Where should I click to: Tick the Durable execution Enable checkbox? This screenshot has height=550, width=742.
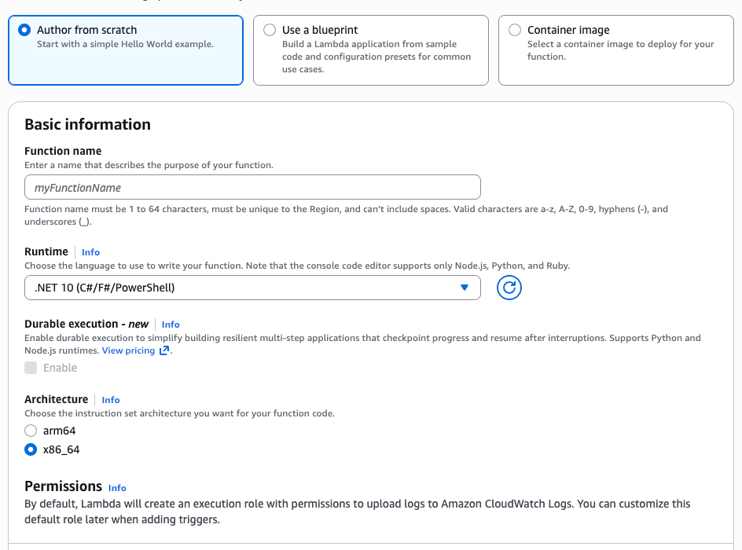[31, 368]
